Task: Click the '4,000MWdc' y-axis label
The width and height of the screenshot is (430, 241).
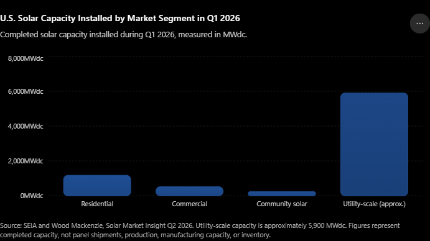Action: pos(26,126)
